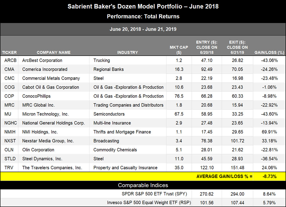Click 'ConocoPhillips' company name
286x207 pixels.
[36, 96]
